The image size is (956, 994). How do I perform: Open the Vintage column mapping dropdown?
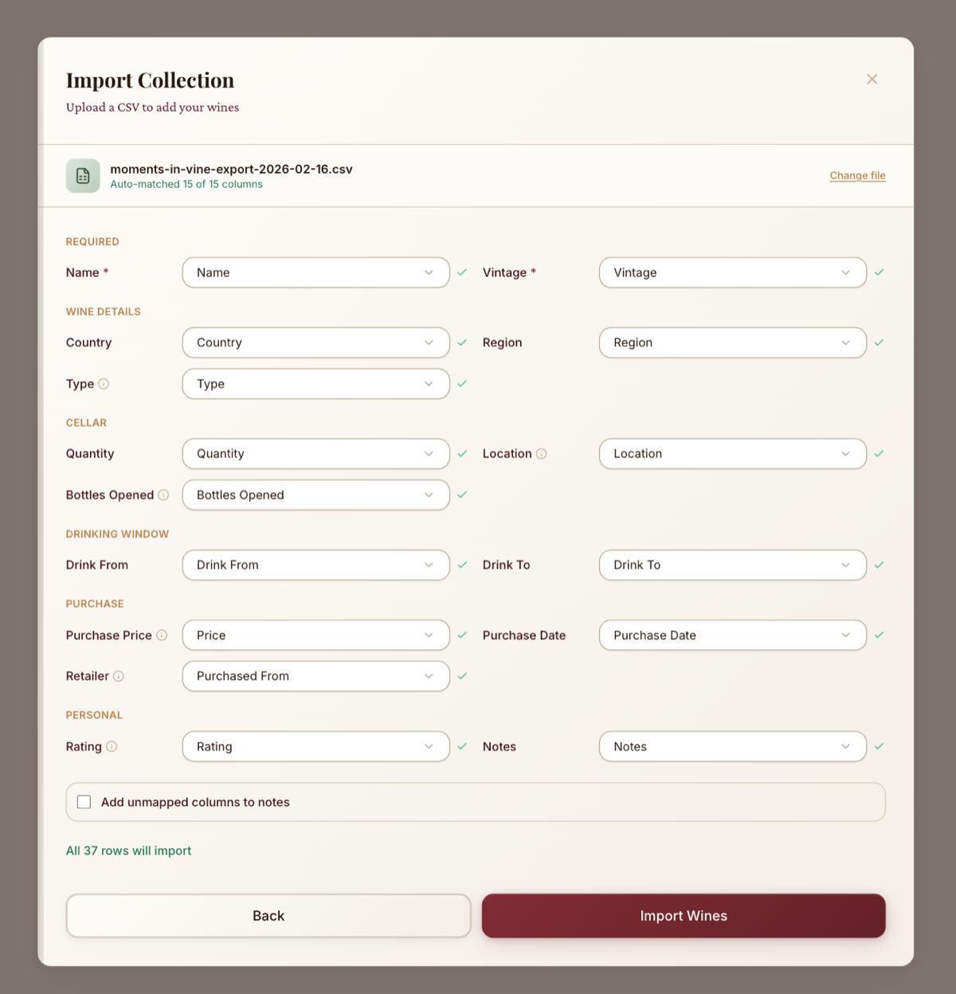[731, 272]
